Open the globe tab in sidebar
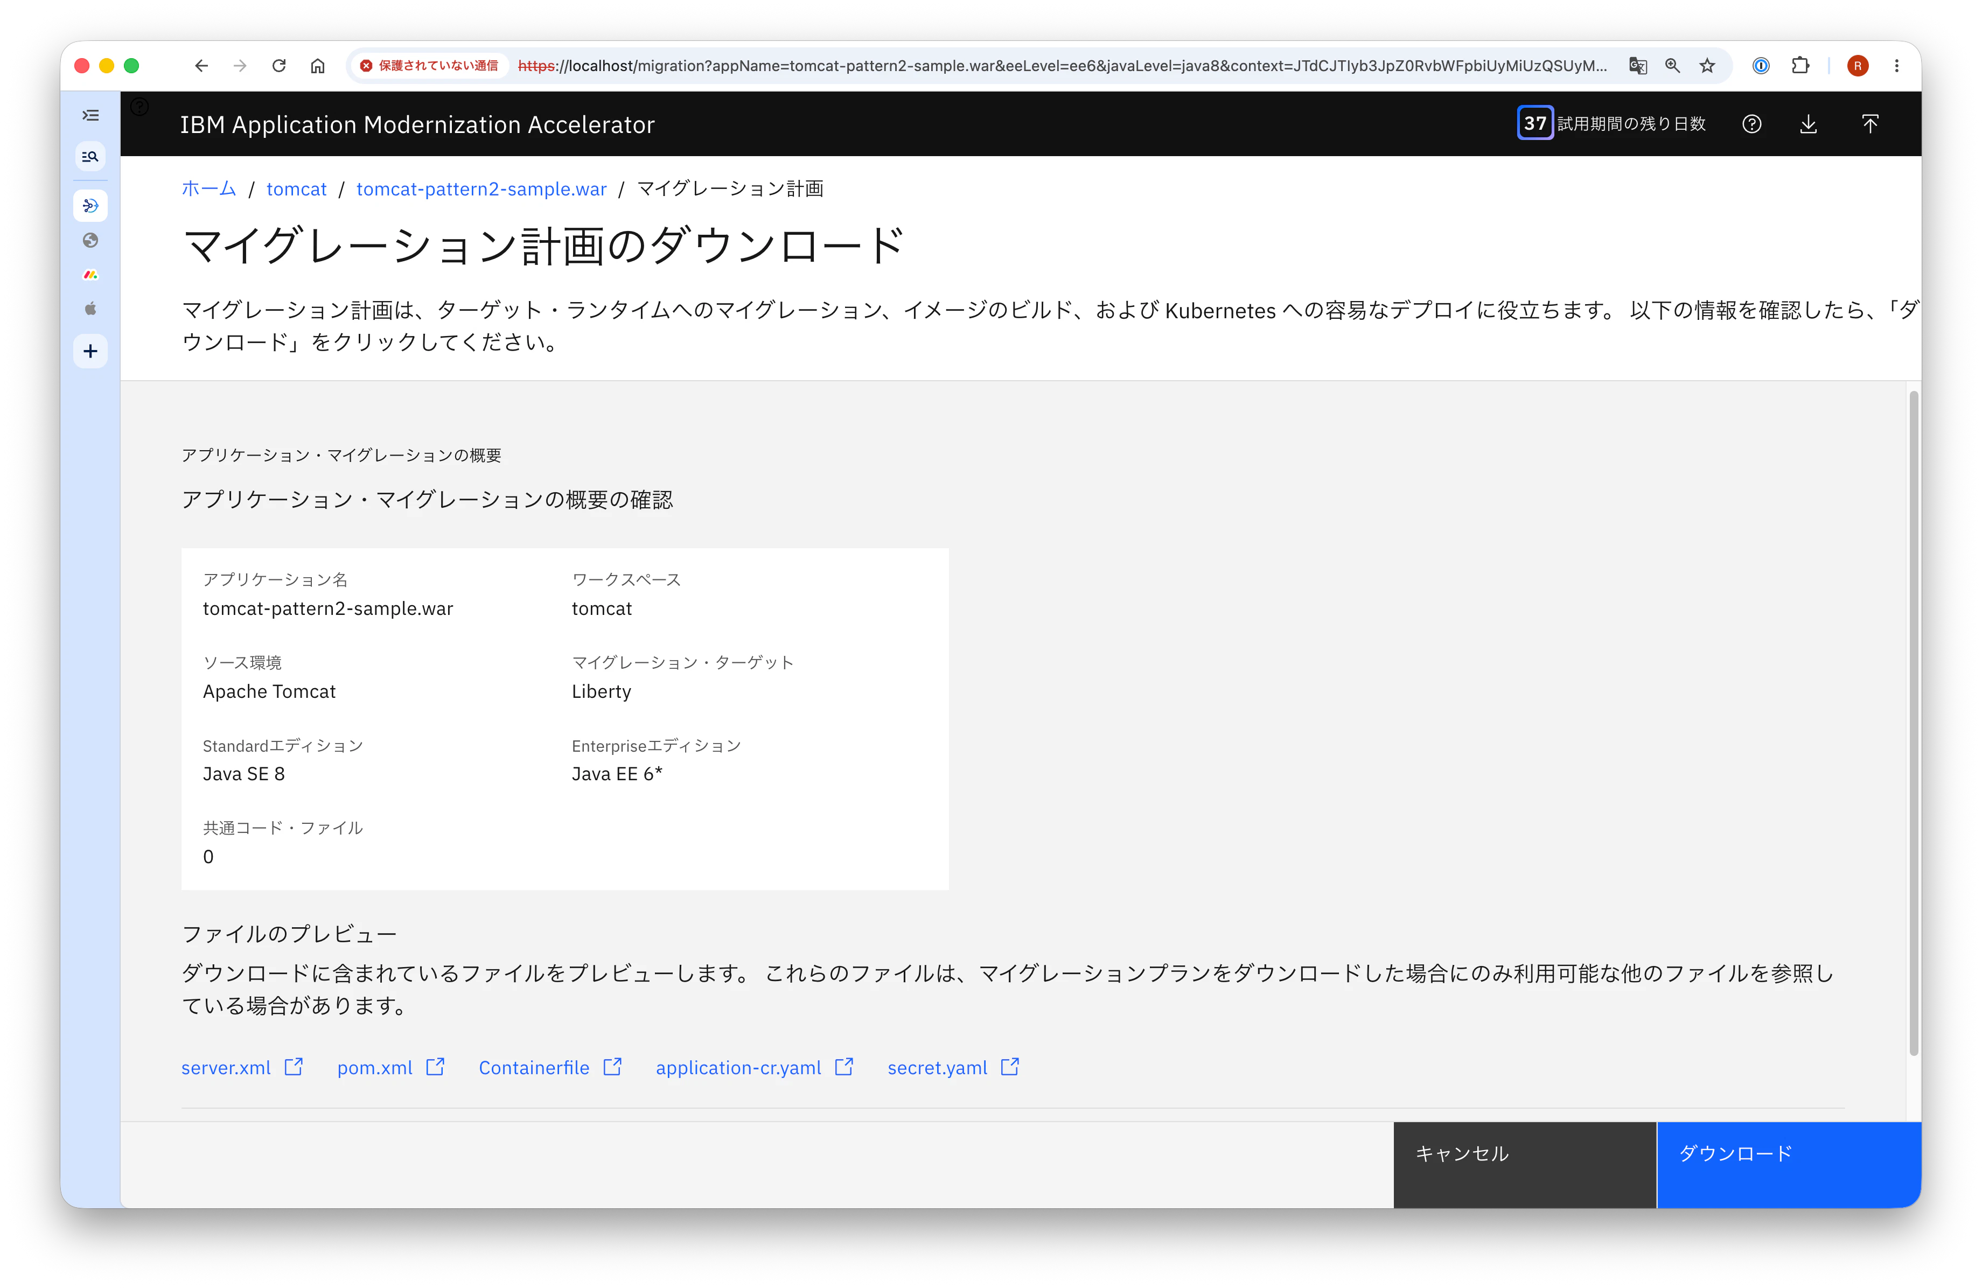The image size is (1982, 1288). pyautogui.click(x=91, y=241)
